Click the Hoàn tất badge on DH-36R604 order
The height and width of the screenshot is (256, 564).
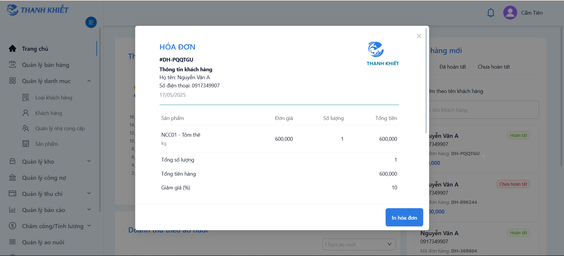pyautogui.click(x=518, y=233)
